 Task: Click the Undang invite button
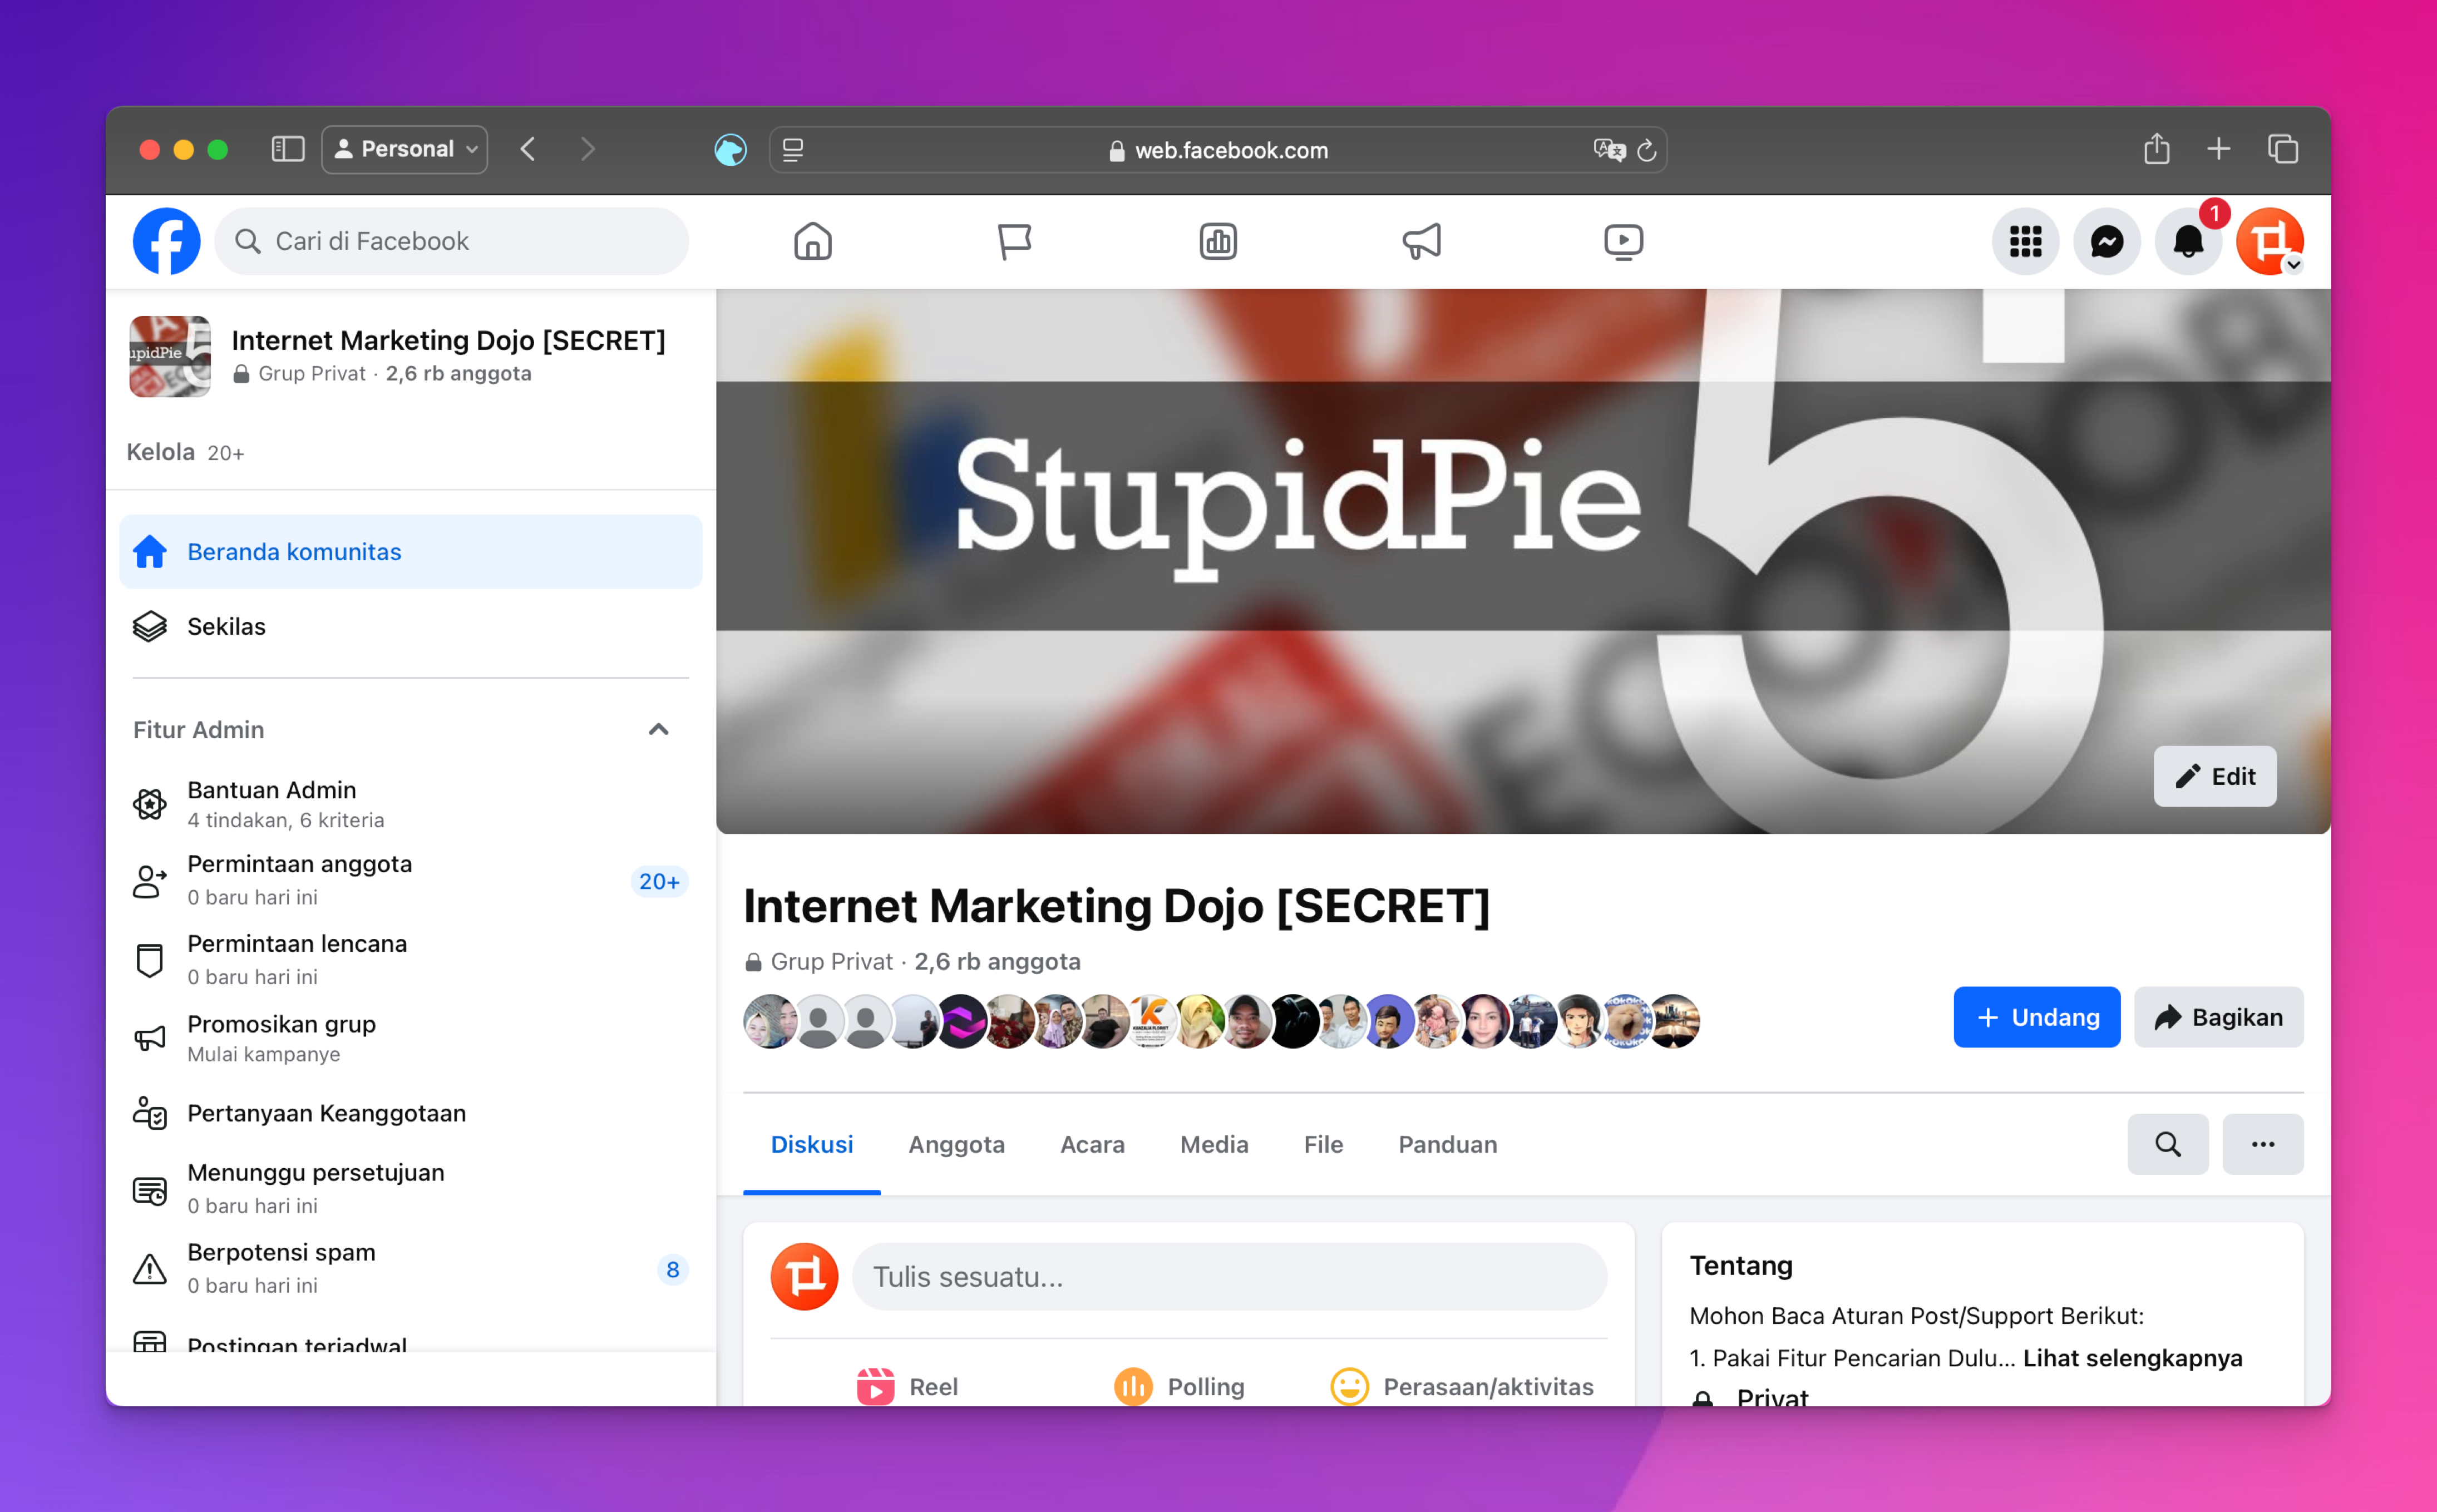tap(2036, 1017)
